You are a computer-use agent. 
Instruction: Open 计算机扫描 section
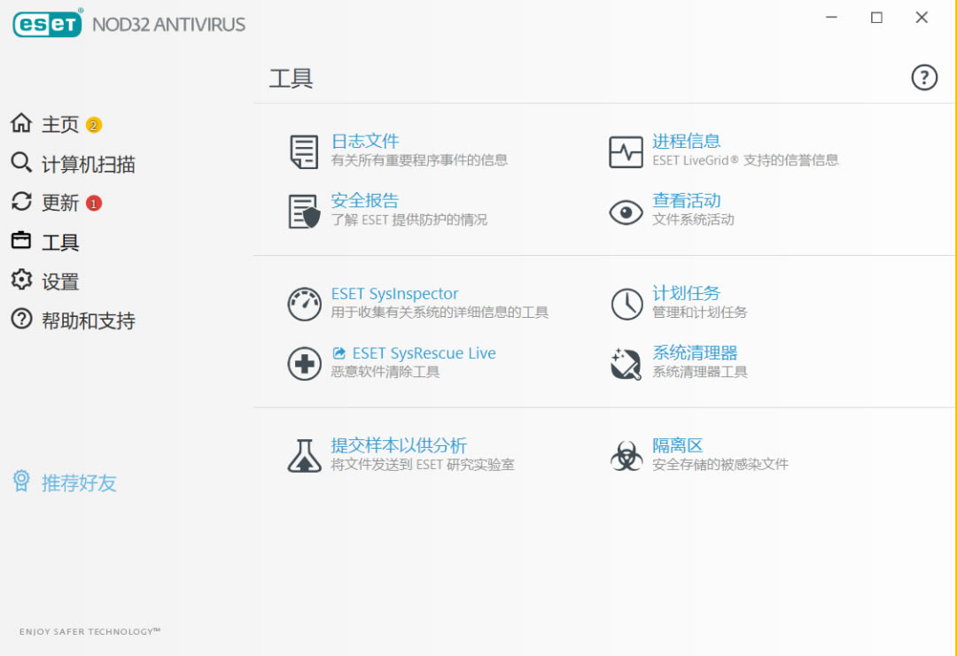(x=89, y=164)
